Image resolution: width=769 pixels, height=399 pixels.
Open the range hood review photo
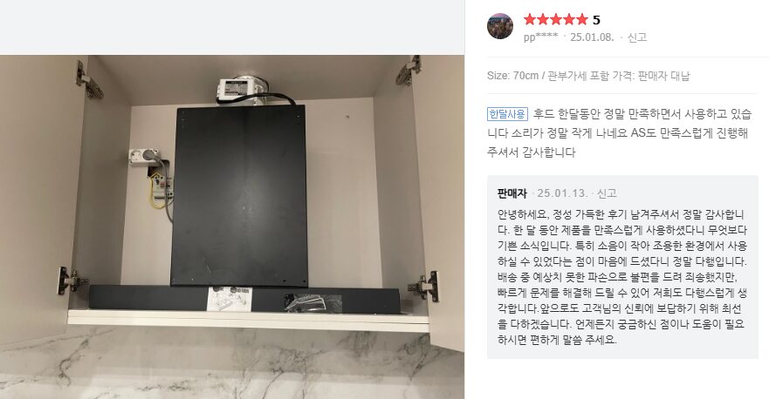232,227
